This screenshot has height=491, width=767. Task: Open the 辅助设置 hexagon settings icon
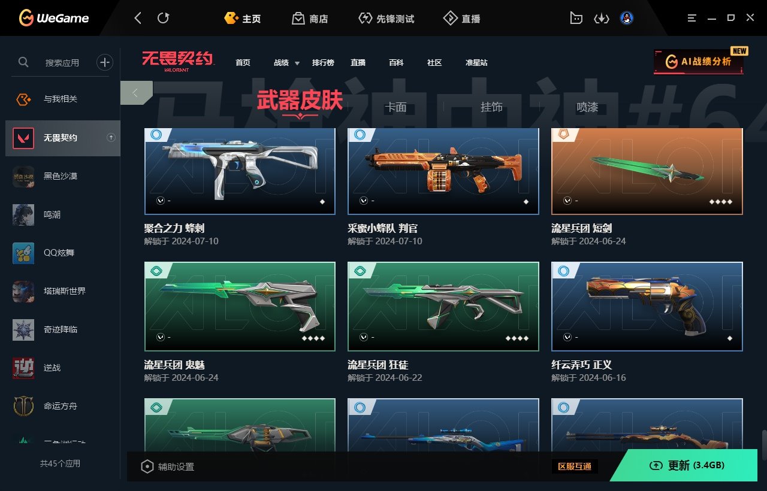pos(147,466)
